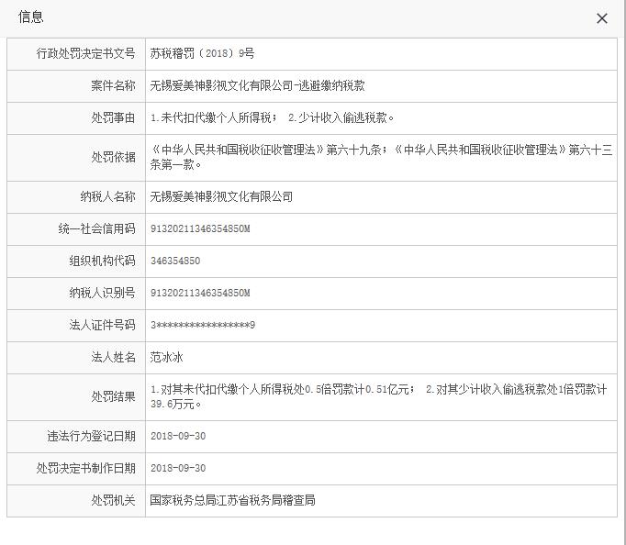Click the 法人姓名 label
The height and width of the screenshot is (545, 626).
pos(114,357)
